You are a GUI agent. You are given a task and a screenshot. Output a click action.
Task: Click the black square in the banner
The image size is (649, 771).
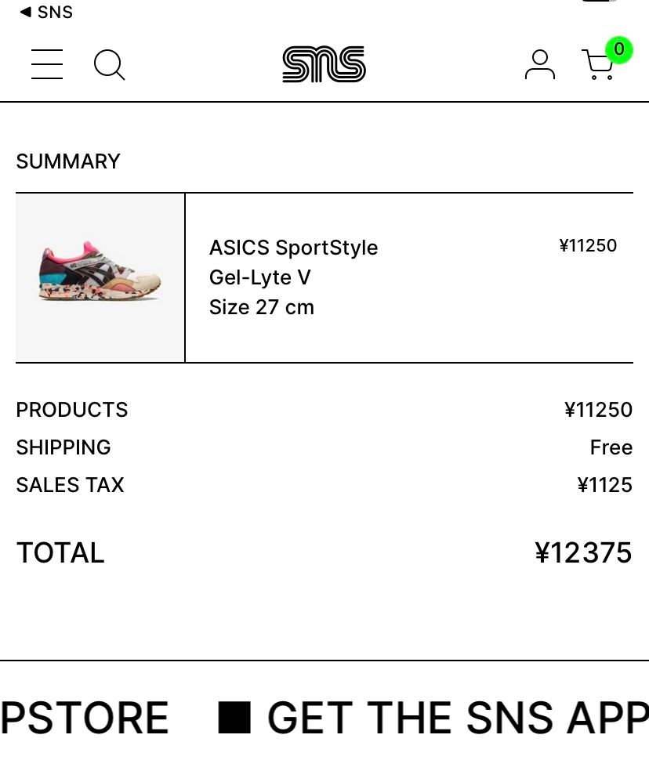[234, 718]
